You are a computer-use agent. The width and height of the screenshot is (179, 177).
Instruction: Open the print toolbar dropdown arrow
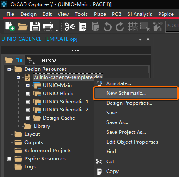pos(56,31)
